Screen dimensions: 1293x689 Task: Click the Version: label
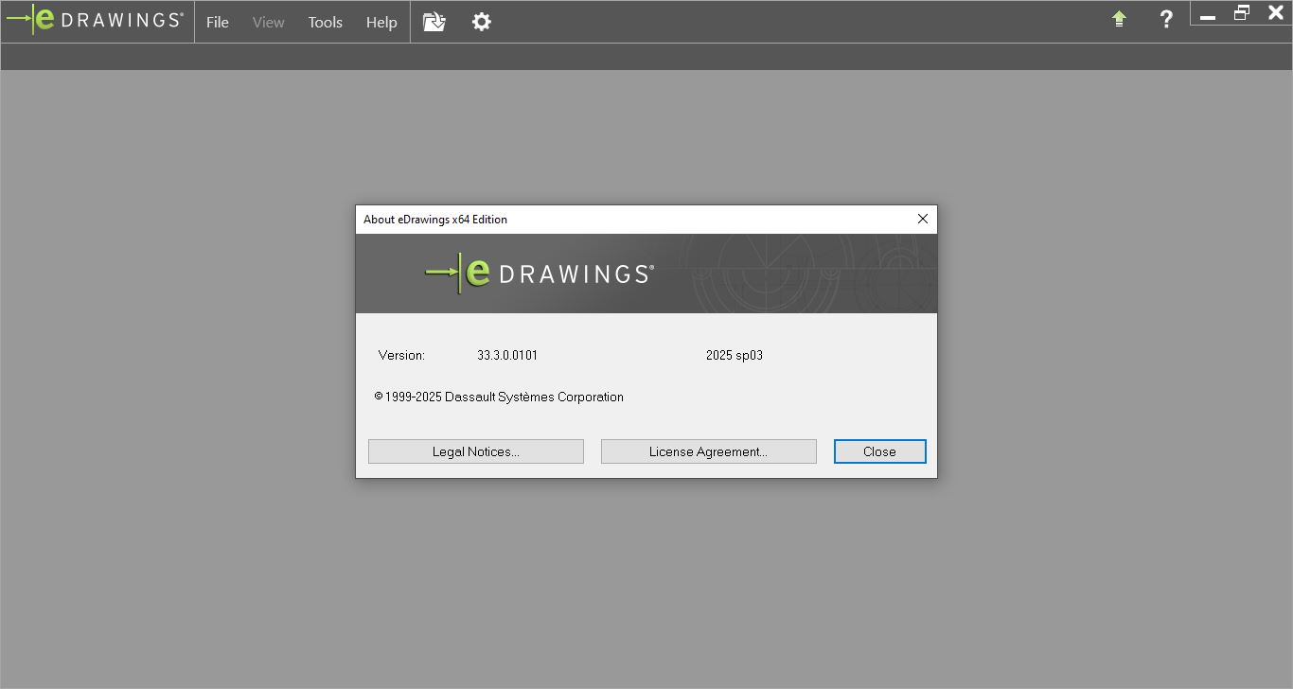[401, 356]
